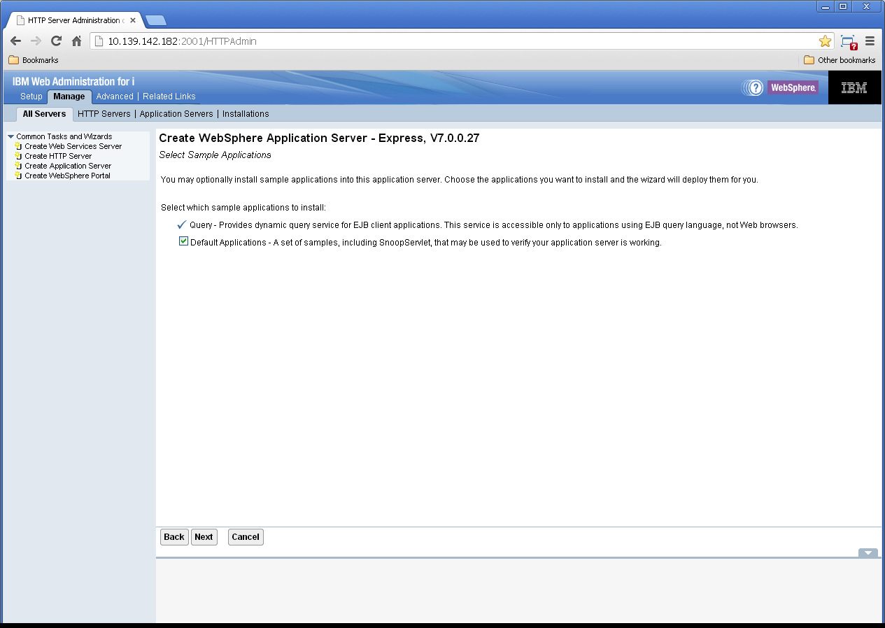Click the icon beside Create HTTP Server
The image size is (885, 628).
[x=18, y=156]
